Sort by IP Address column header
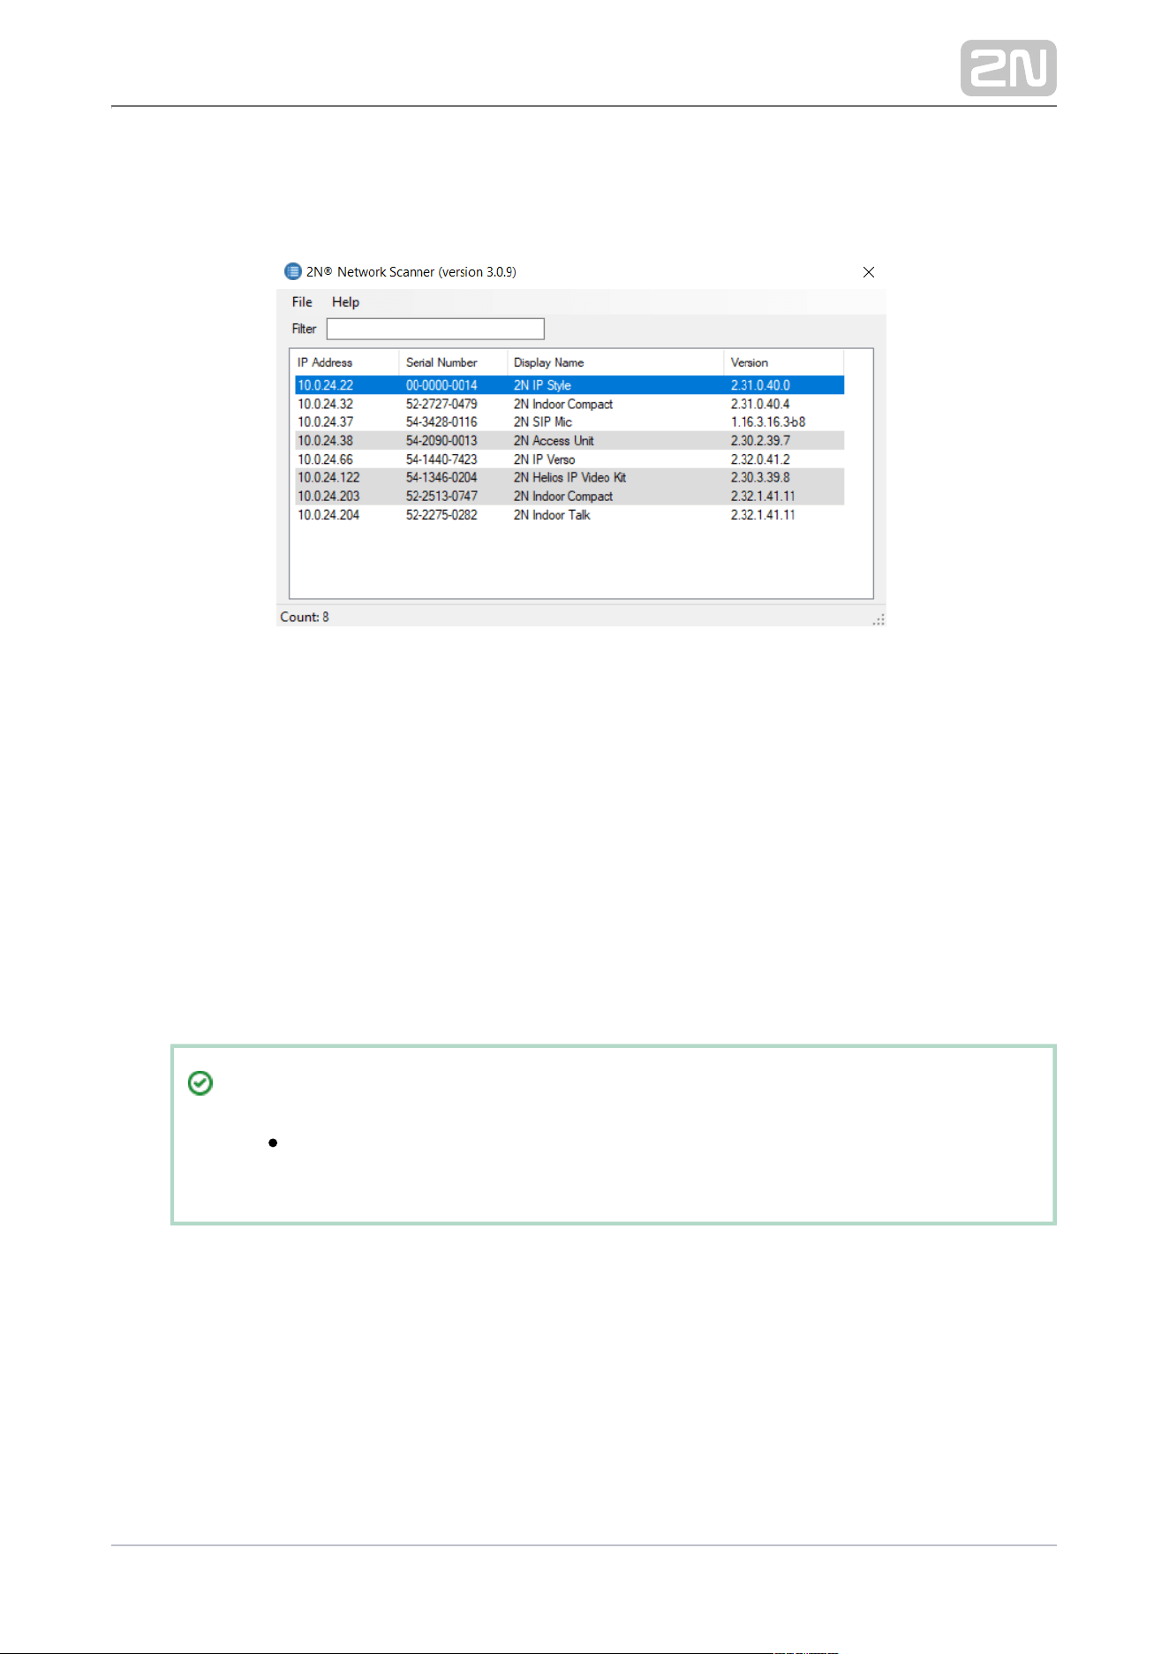The width and height of the screenshot is (1169, 1654). [x=347, y=362]
